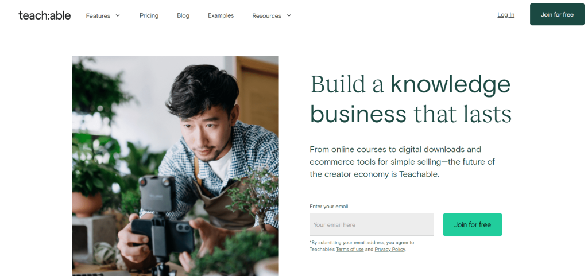The height and width of the screenshot is (276, 588).
Task: Select Examples in the top navigation
Action: 221,15
